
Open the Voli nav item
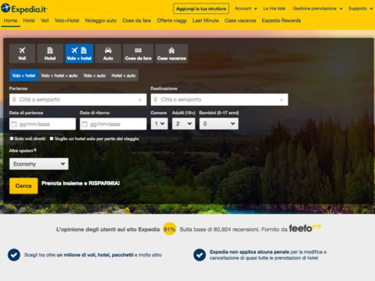pyautogui.click(x=45, y=21)
